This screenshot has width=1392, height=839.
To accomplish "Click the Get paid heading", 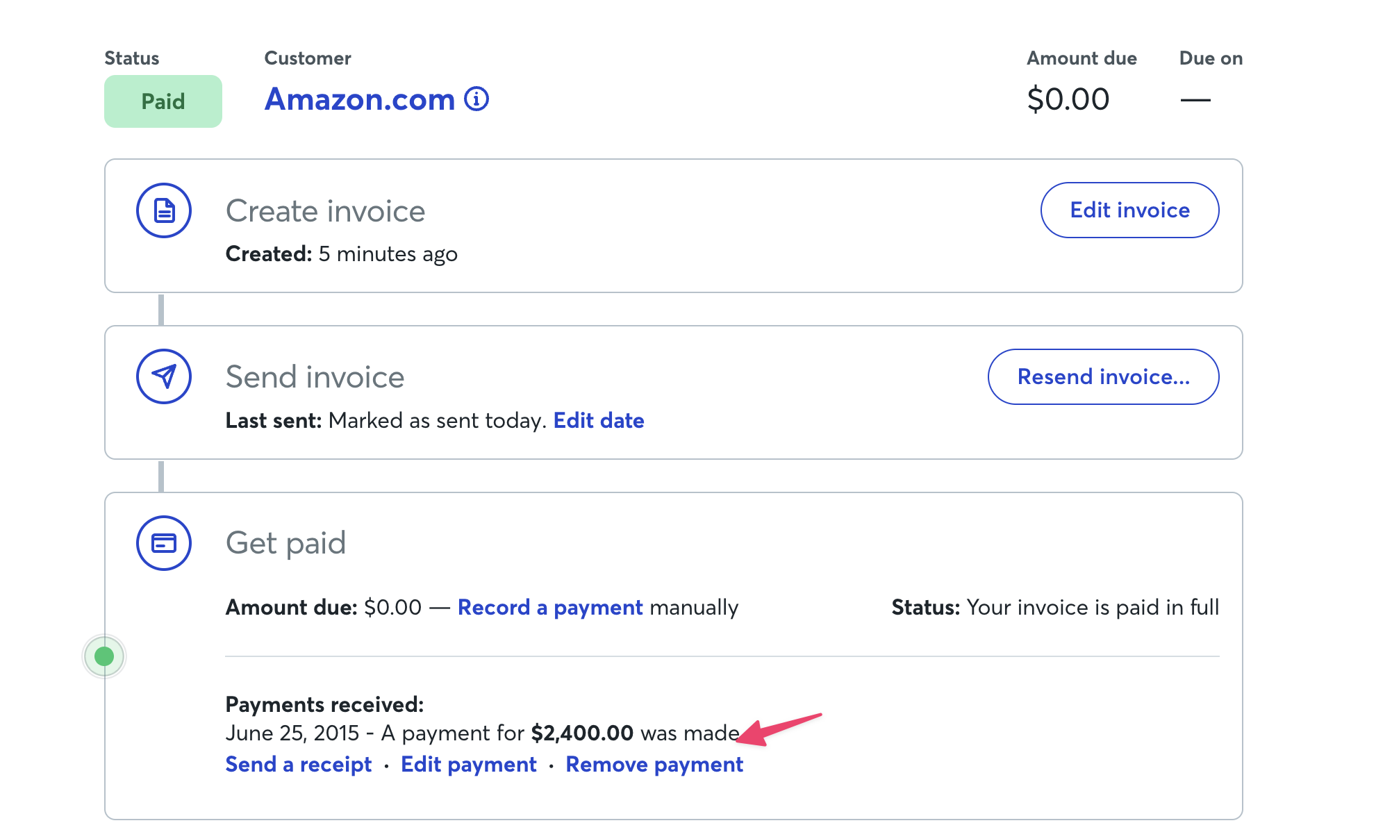I will 286,543.
